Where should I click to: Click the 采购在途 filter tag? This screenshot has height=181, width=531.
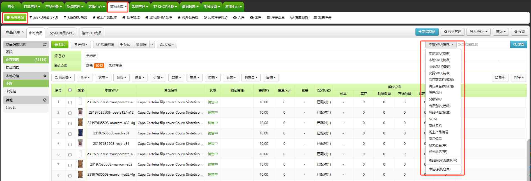(x=115, y=66)
